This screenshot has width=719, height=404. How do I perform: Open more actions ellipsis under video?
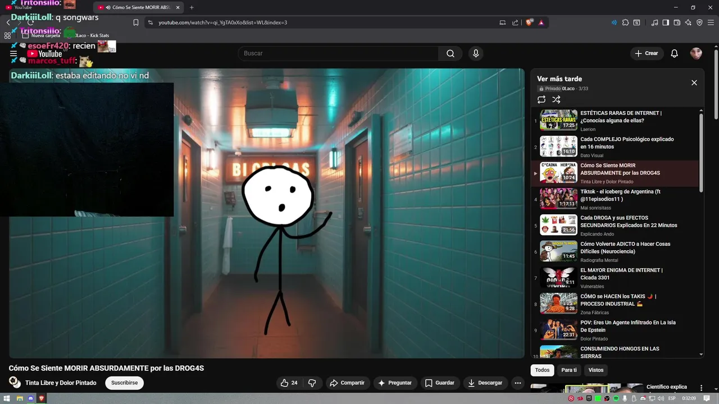(x=518, y=383)
